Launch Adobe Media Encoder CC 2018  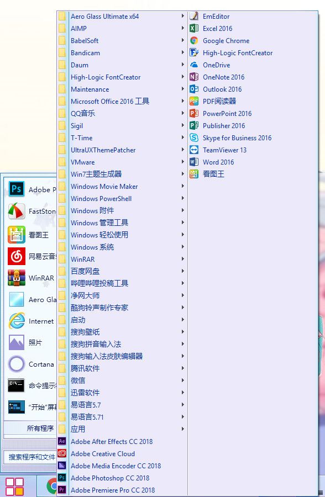click(x=122, y=466)
